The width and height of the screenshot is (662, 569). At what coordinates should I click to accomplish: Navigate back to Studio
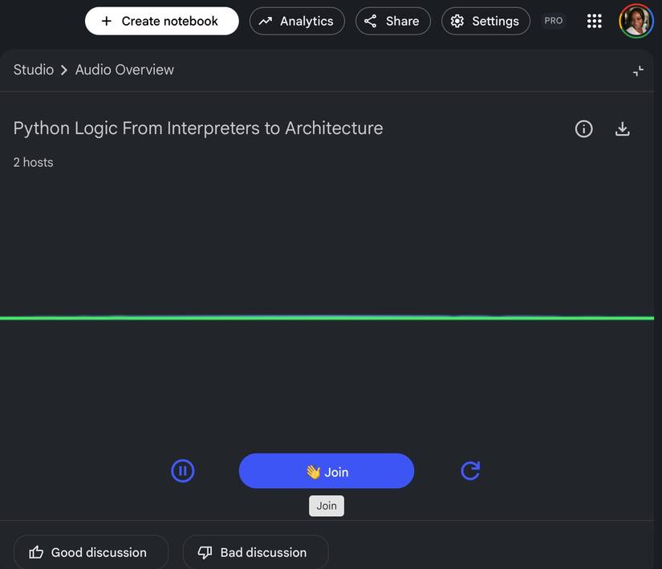(33, 69)
